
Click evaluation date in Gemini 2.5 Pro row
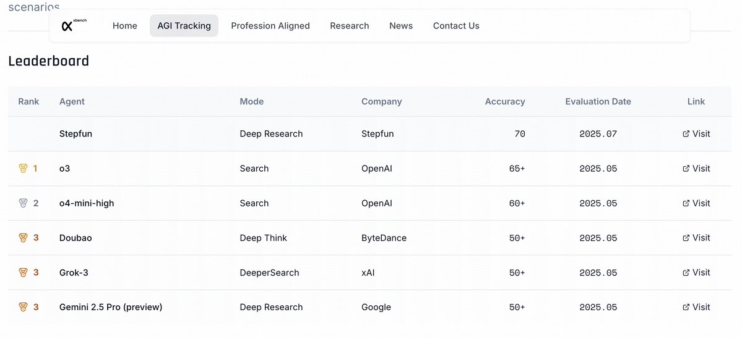[x=598, y=307]
